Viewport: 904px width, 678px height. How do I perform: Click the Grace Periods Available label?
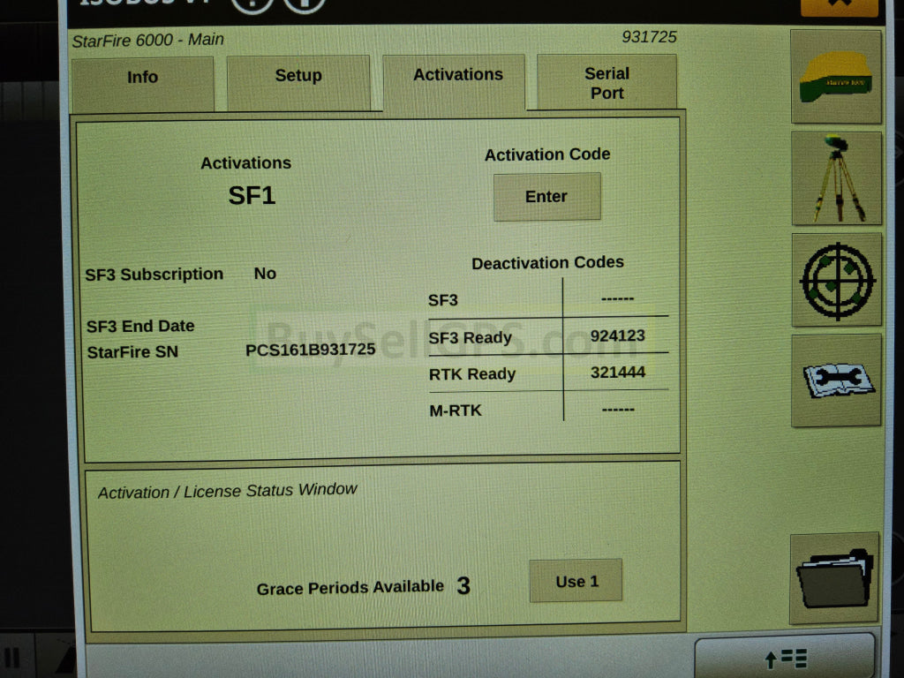pos(350,587)
